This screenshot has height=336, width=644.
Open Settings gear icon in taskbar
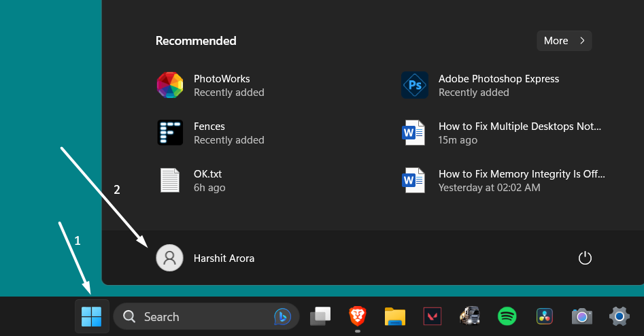click(619, 316)
